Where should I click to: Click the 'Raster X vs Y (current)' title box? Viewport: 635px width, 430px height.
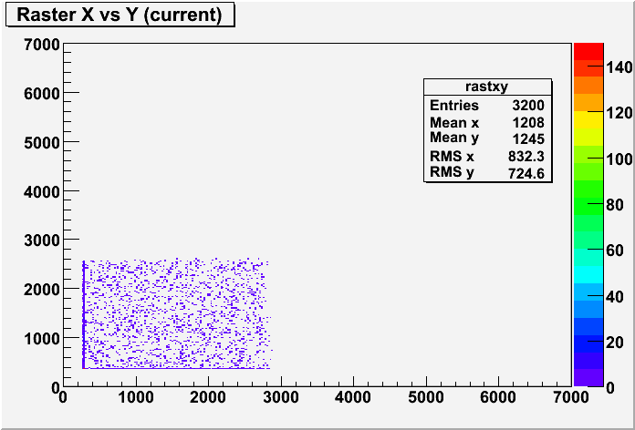click(120, 15)
